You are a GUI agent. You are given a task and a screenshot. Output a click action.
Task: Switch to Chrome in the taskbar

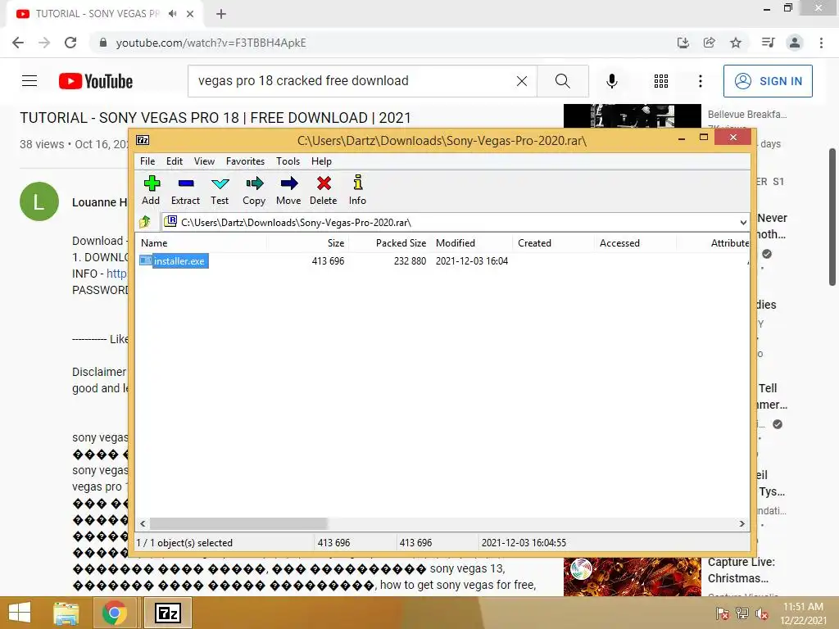[x=113, y=613]
